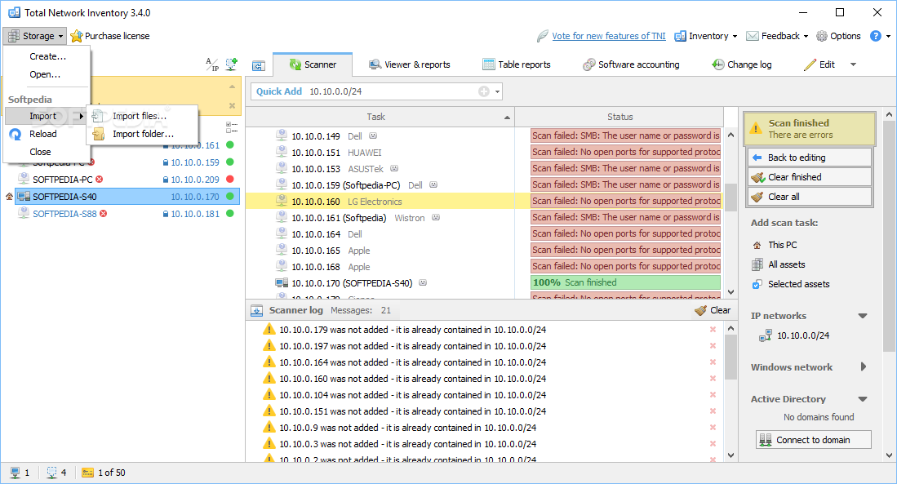The width and height of the screenshot is (897, 484).
Task: Choose Create... in Storage menu
Action: pyautogui.click(x=47, y=56)
